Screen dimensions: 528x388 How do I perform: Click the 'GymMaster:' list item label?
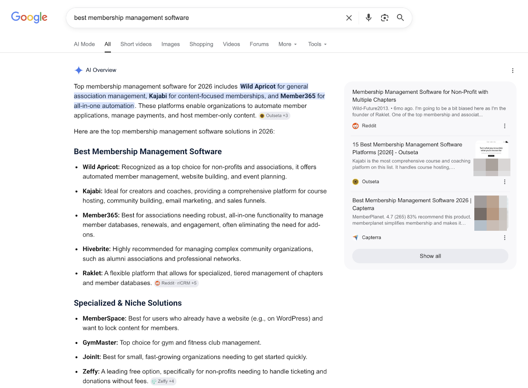point(100,343)
